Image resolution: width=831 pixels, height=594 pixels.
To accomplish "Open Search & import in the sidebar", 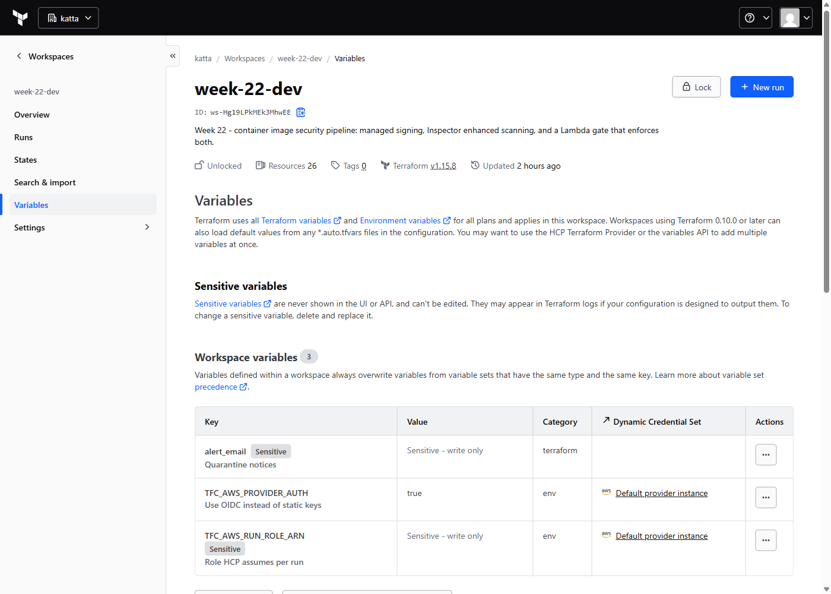I will 45,182.
